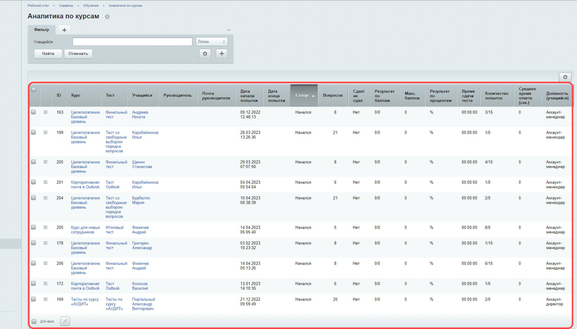This screenshot has height=329, width=577.
Task: Open filter settings gear icon
Action: tap(205, 54)
